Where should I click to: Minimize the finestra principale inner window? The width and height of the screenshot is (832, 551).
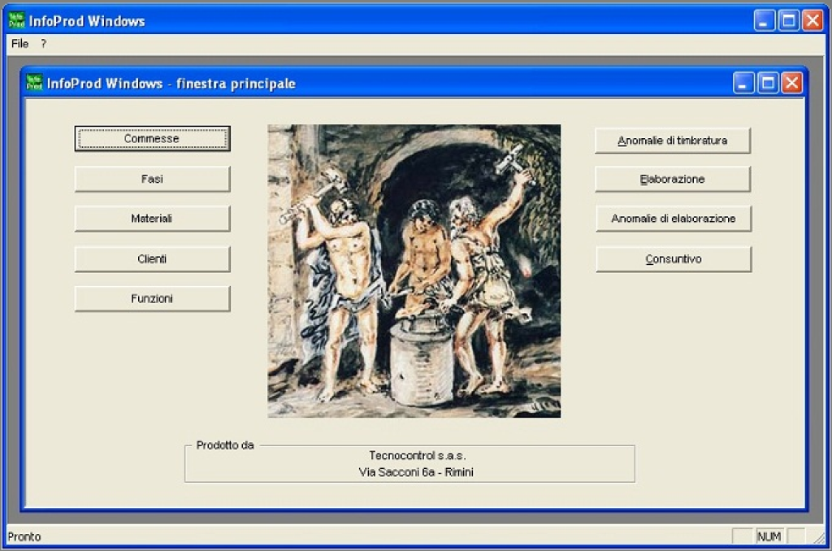[x=744, y=83]
